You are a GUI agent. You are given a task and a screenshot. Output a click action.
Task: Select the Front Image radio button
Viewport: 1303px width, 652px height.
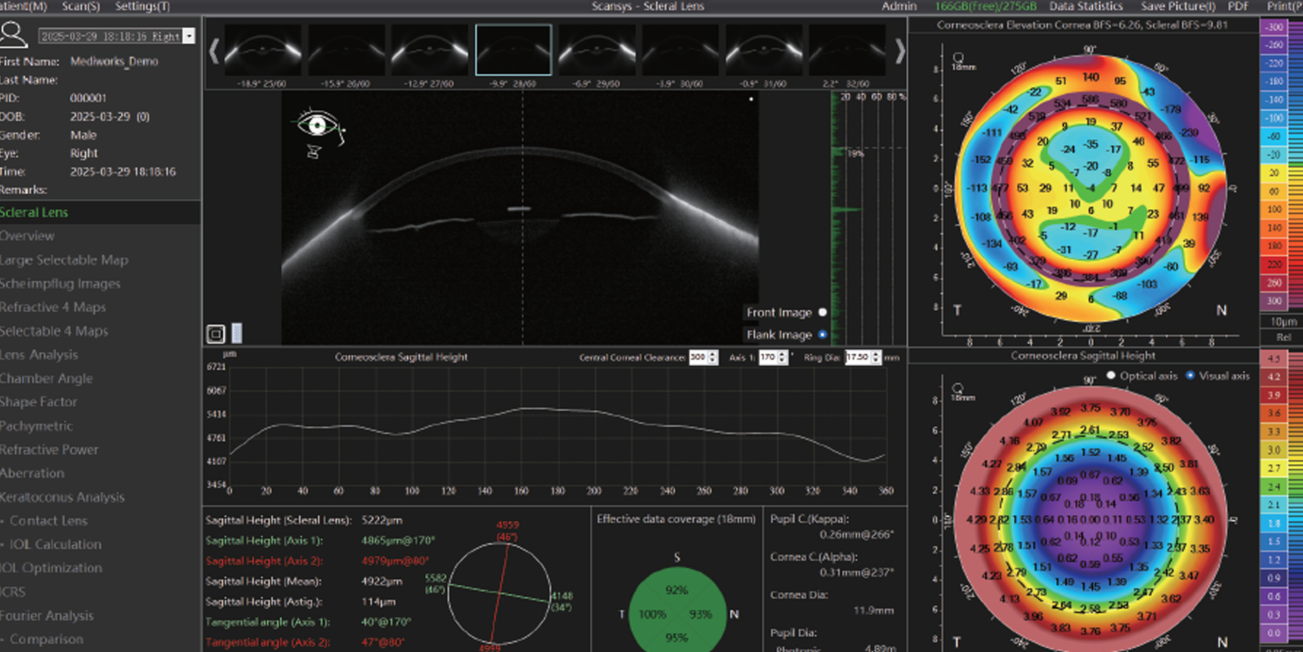point(823,313)
